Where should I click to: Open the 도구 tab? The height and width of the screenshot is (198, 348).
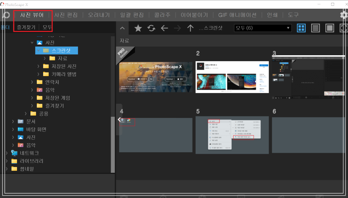(293, 15)
